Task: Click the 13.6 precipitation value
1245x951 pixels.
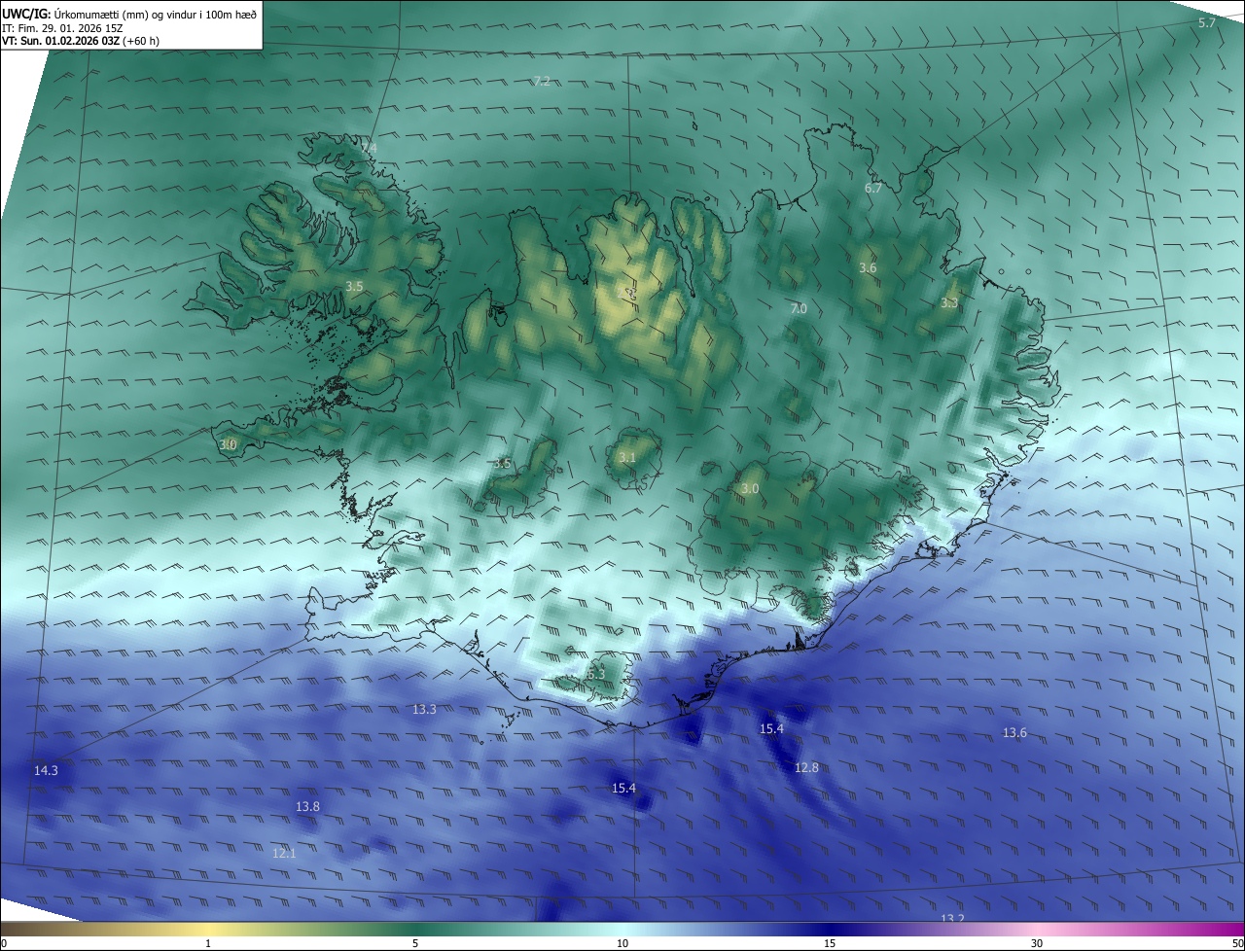Action: click(x=1014, y=732)
